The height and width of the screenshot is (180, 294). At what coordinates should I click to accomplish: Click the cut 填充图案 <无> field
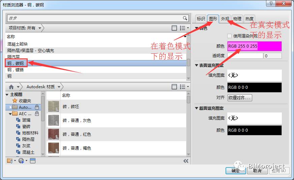click(255, 118)
